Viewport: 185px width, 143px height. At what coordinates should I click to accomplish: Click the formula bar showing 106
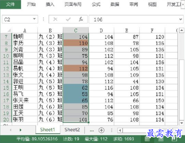133,19
